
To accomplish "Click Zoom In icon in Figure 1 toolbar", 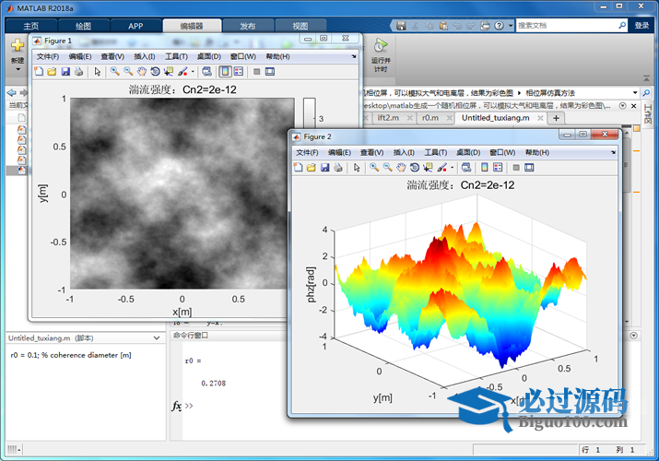I will 114,71.
